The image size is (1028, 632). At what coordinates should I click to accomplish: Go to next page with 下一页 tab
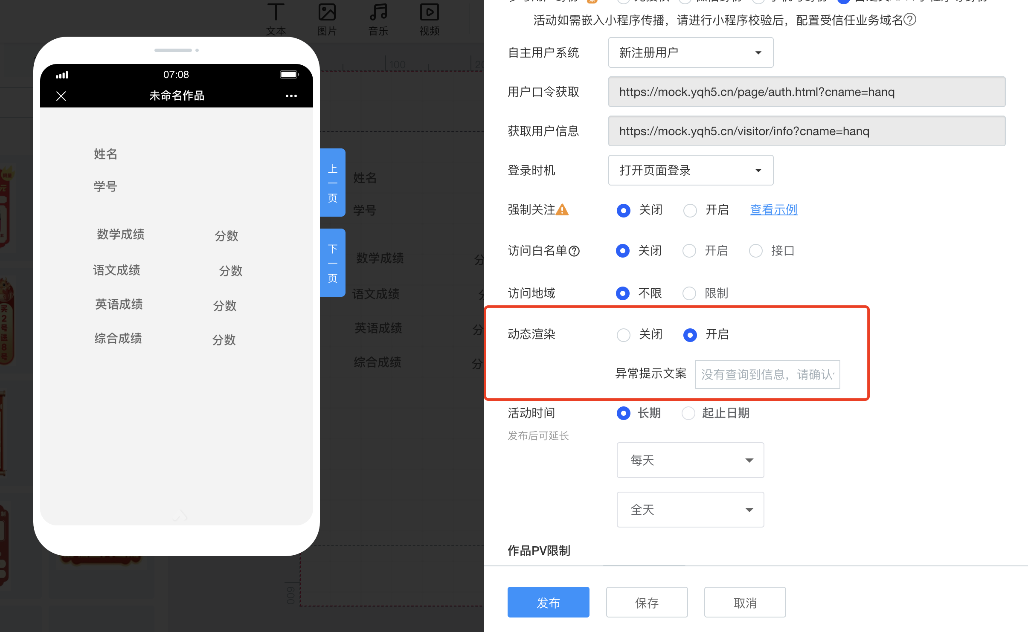[333, 263]
